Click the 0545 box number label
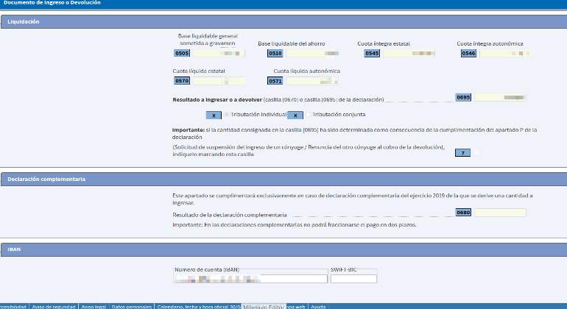 pos(372,53)
